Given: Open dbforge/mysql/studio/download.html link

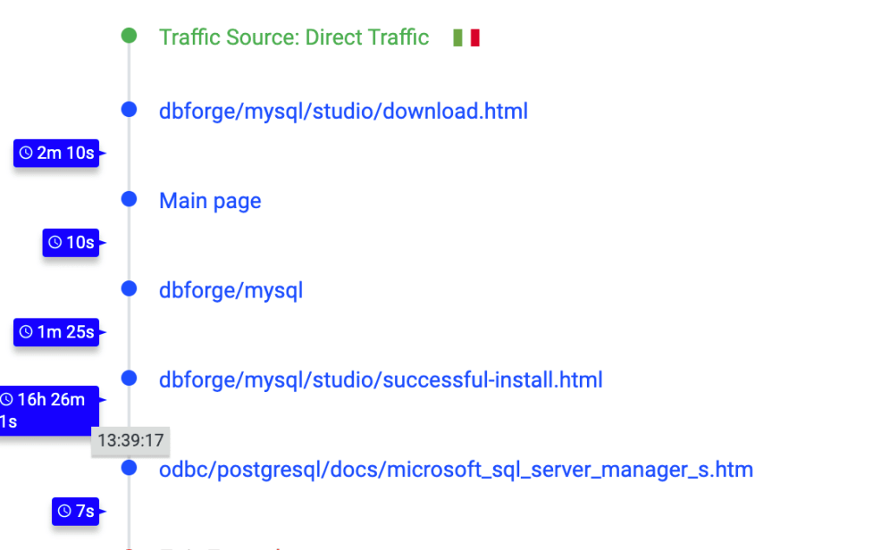Looking at the screenshot, I should click(343, 112).
